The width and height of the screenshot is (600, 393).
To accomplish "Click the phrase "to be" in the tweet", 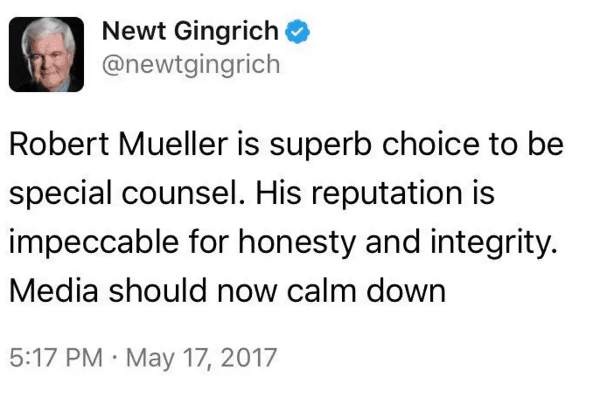I will tap(528, 144).
